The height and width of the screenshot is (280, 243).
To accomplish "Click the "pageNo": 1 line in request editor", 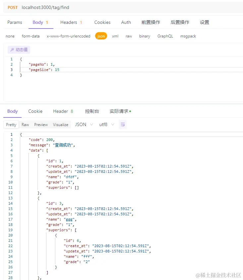I will coord(41,64).
